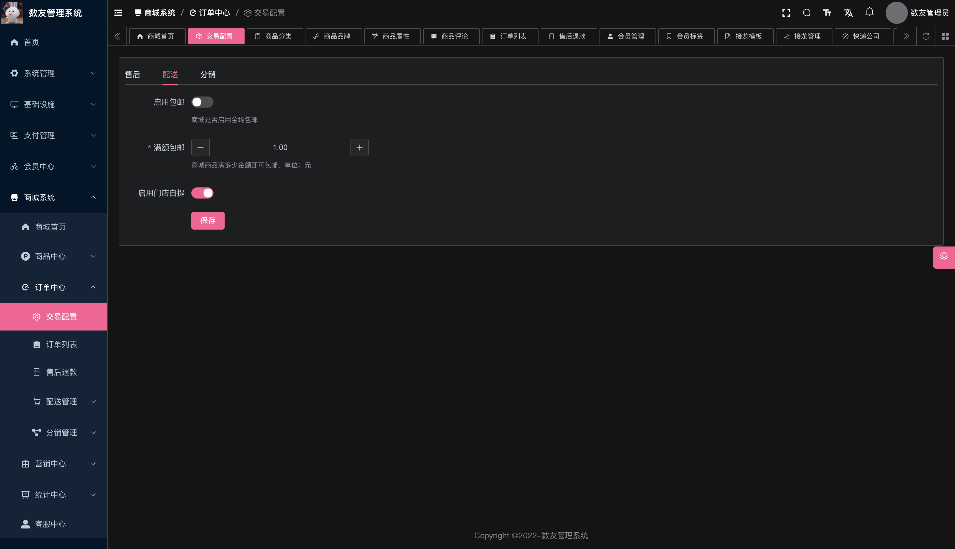Expand 营销中心 submenu

pyautogui.click(x=54, y=464)
